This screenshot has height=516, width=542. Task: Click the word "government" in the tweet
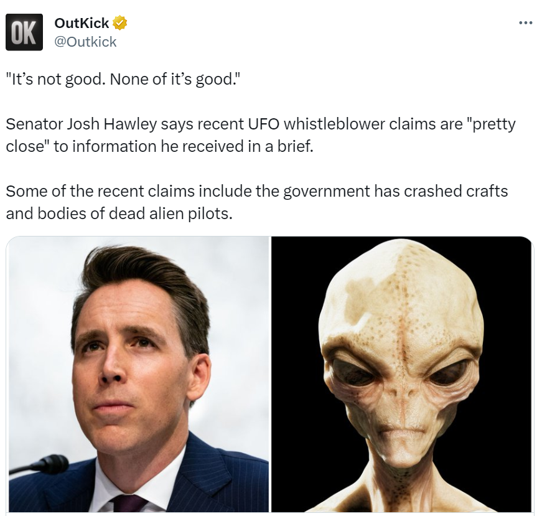point(326,192)
